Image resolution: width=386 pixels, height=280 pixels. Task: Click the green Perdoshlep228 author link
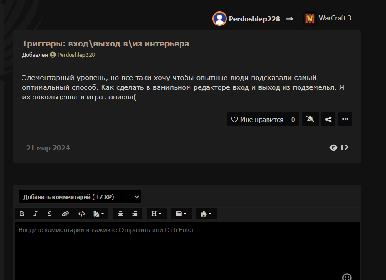tap(76, 55)
